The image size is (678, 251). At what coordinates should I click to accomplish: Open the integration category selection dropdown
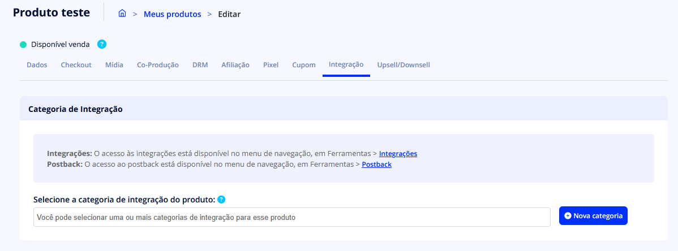[x=291, y=217]
